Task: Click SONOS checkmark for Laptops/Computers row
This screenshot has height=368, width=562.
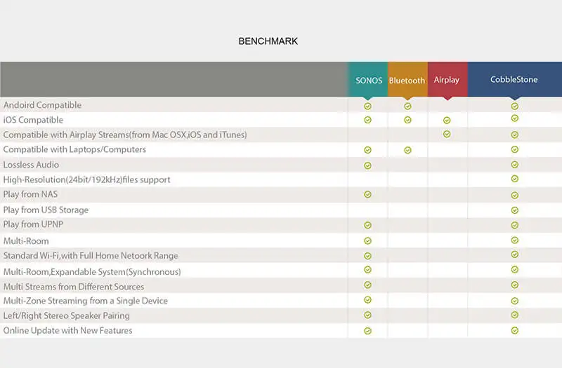Action: coord(367,150)
